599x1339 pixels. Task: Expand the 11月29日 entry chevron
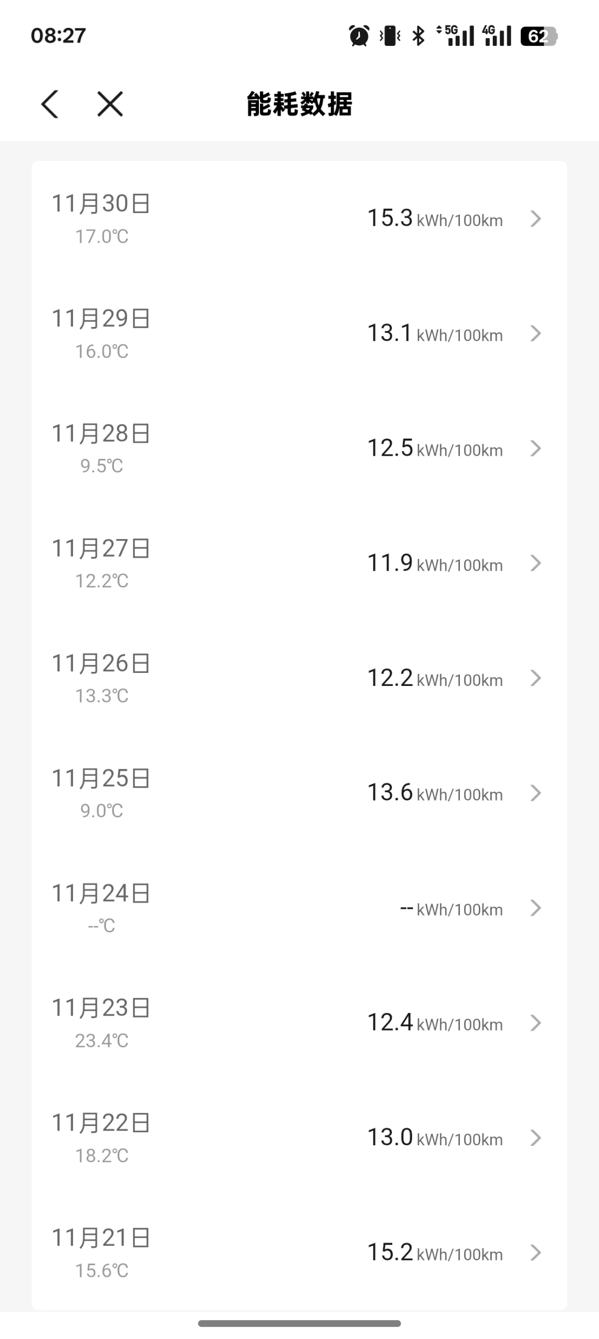click(x=535, y=334)
